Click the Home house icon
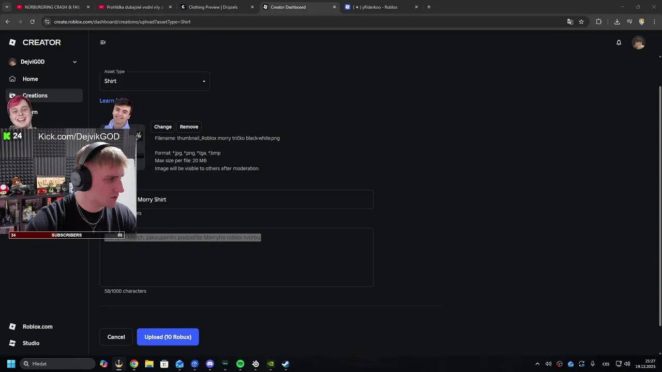This screenshot has width=662, height=372. click(12, 79)
